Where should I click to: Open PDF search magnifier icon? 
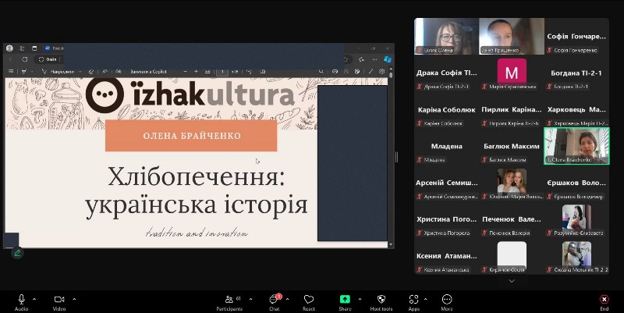pyautogui.click(x=321, y=72)
